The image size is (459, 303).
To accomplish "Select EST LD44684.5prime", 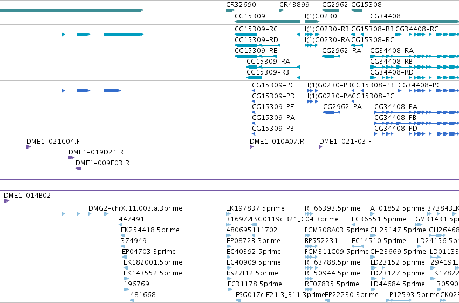I will click(x=373, y=290).
